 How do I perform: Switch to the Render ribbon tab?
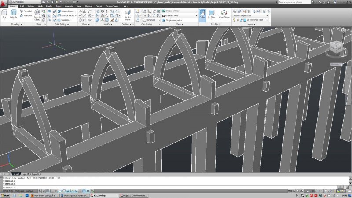(49, 7)
